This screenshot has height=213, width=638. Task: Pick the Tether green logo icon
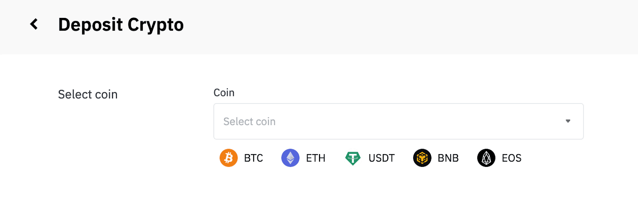point(353,158)
